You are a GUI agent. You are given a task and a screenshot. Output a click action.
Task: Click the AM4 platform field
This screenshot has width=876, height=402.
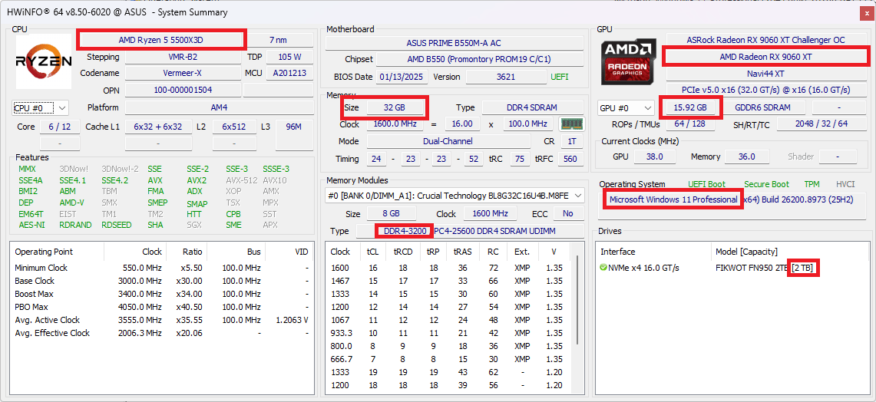click(x=219, y=107)
